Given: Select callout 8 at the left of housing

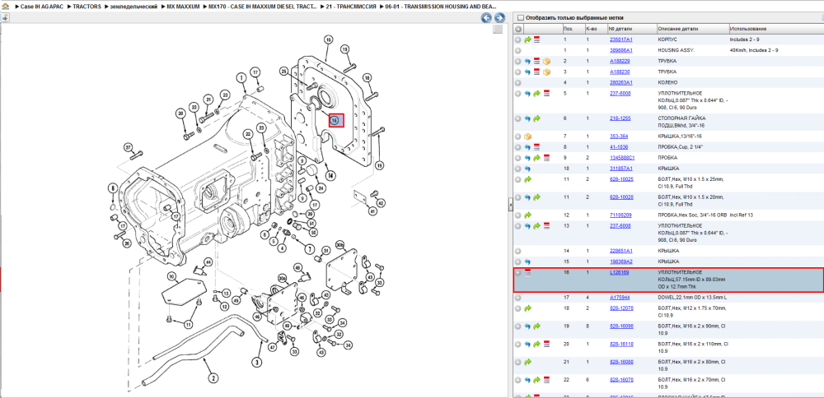Looking at the screenshot, I should coord(112,187).
